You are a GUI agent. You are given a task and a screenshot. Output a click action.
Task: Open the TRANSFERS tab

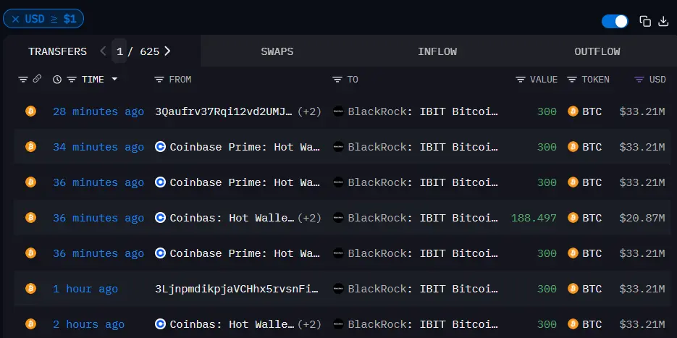point(57,52)
